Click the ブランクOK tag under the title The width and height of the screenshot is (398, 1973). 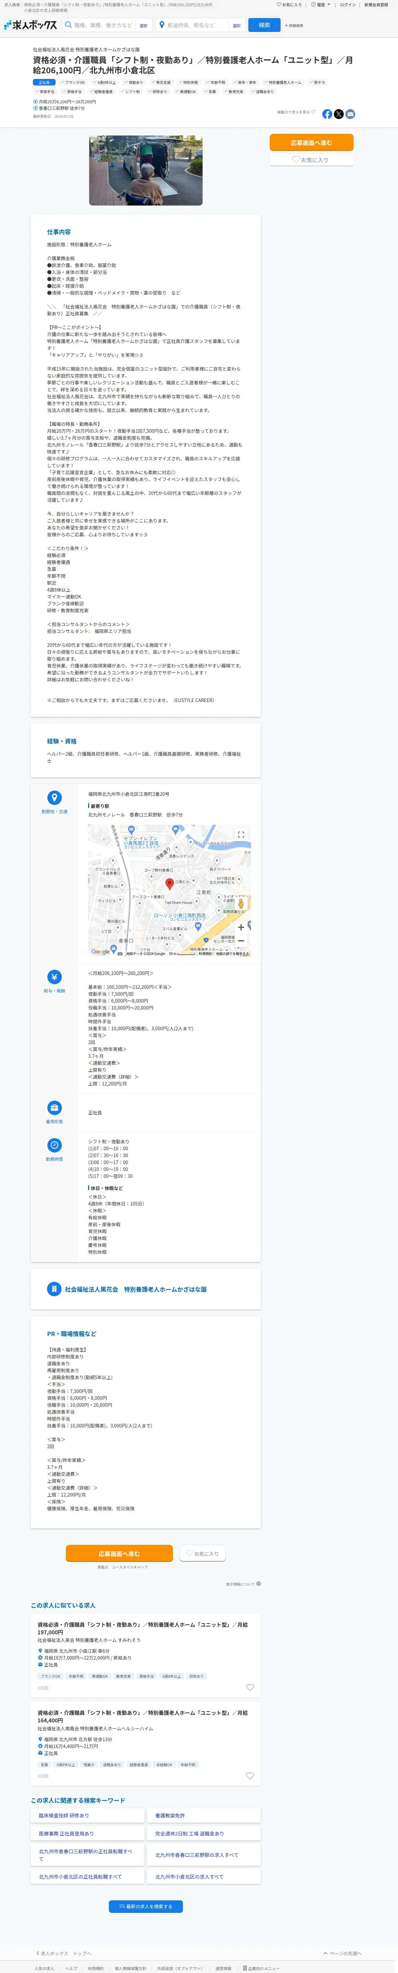pos(73,82)
